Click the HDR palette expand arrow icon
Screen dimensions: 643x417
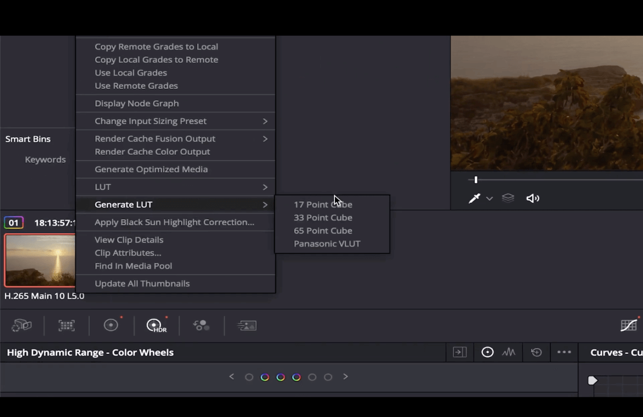(x=460, y=352)
